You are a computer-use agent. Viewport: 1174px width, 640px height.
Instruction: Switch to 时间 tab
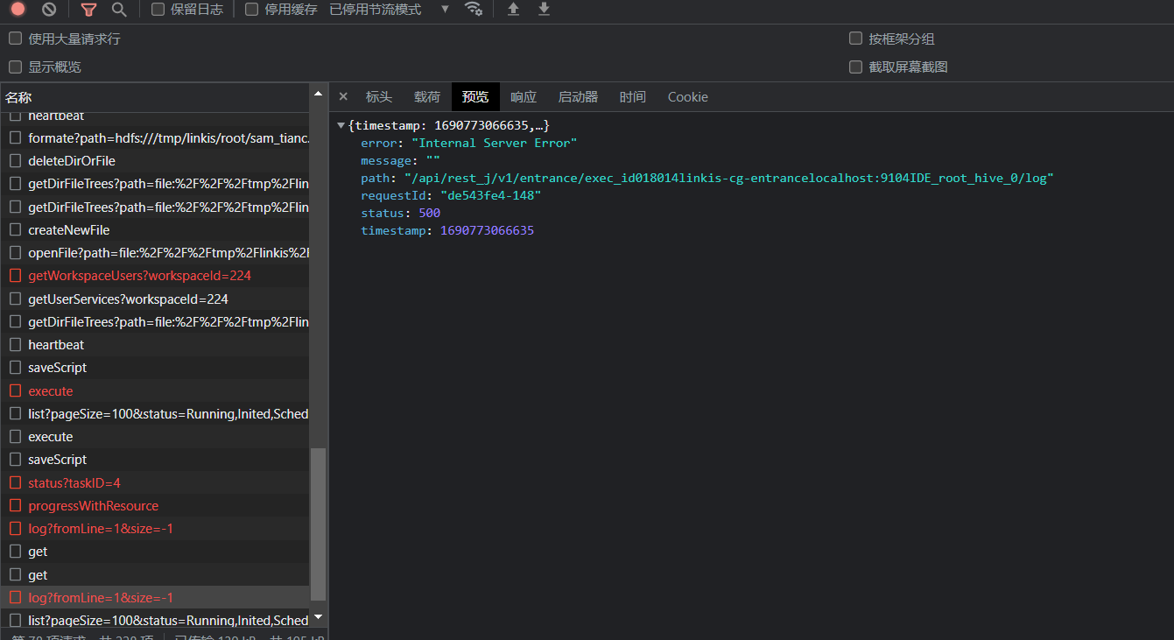pos(633,97)
